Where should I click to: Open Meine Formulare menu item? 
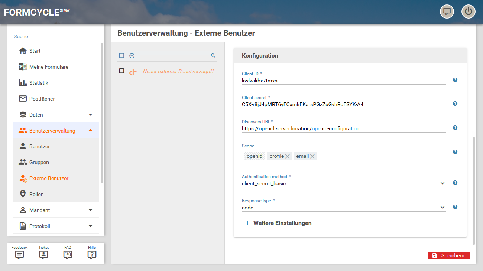(x=49, y=67)
